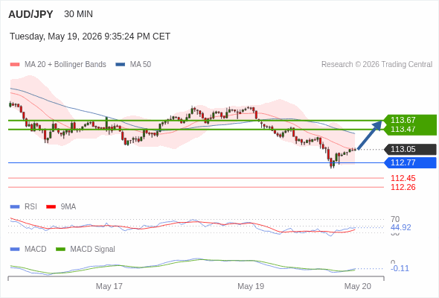The image size is (439, 298).
Task: Click the MA 20 + Bollinger Bands legend label
Action: tap(65, 65)
